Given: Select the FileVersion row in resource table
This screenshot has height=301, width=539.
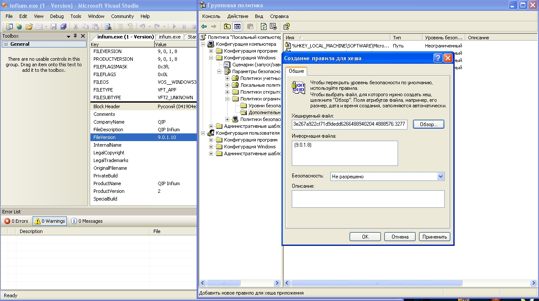Looking at the screenshot, I should click(x=144, y=137).
